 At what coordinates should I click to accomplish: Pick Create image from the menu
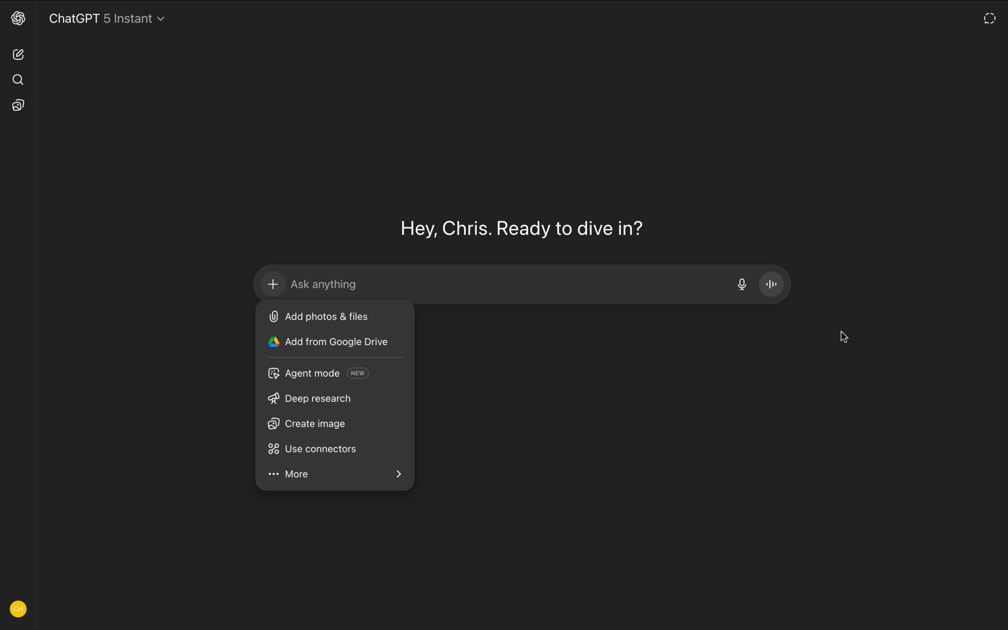[x=335, y=424]
